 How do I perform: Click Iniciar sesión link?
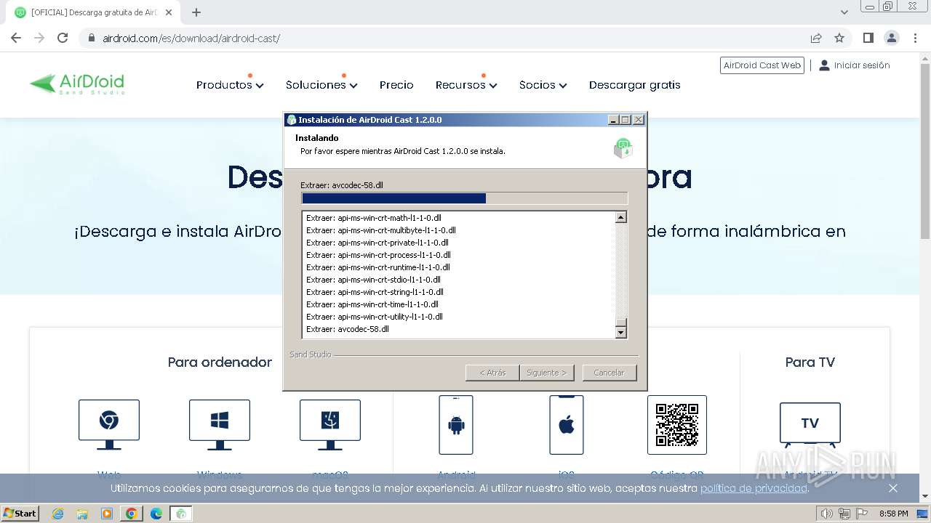854,65
